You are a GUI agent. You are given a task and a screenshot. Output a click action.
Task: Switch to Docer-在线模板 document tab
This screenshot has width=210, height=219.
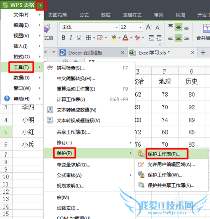[93, 53]
